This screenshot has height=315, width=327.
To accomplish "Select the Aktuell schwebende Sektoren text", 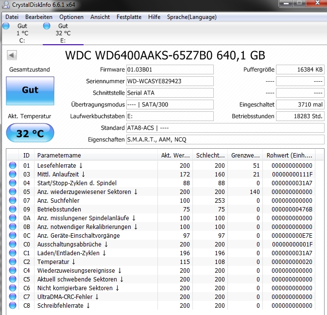I will coord(77,280).
